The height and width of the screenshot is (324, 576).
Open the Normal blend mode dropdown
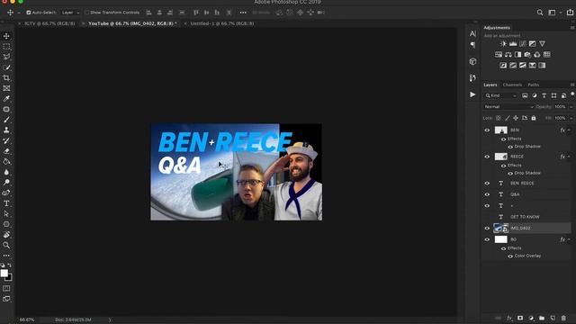tap(508, 107)
